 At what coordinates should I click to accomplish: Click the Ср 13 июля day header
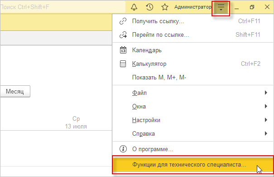76,123
